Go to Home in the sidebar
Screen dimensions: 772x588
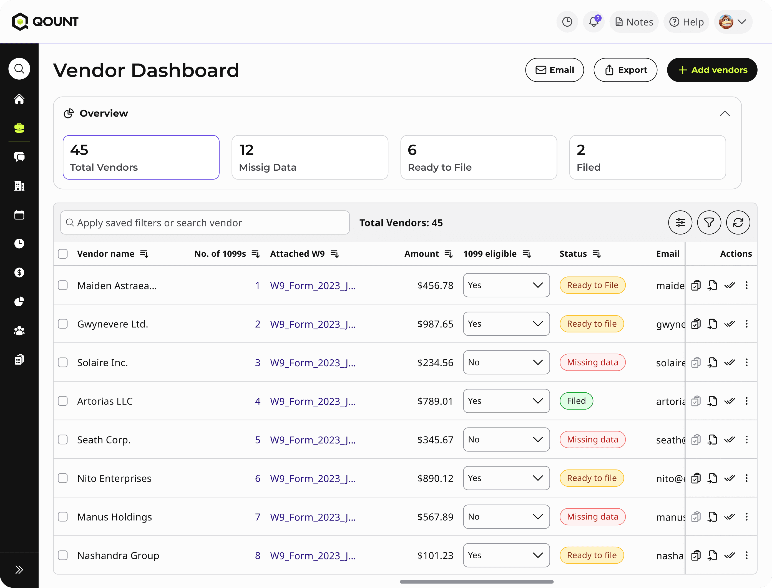[19, 99]
